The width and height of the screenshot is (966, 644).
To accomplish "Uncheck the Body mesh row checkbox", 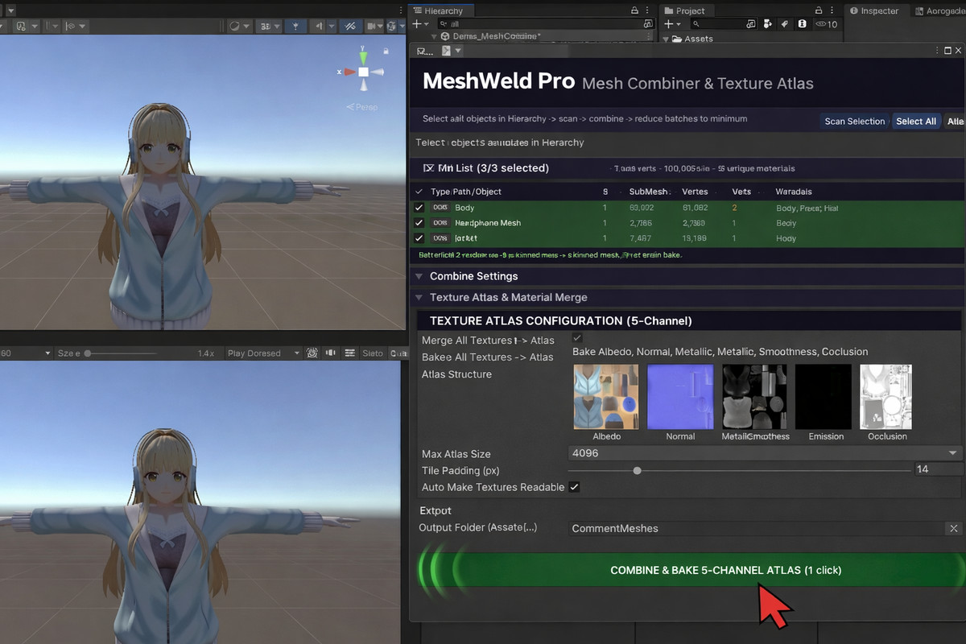I will coord(419,208).
